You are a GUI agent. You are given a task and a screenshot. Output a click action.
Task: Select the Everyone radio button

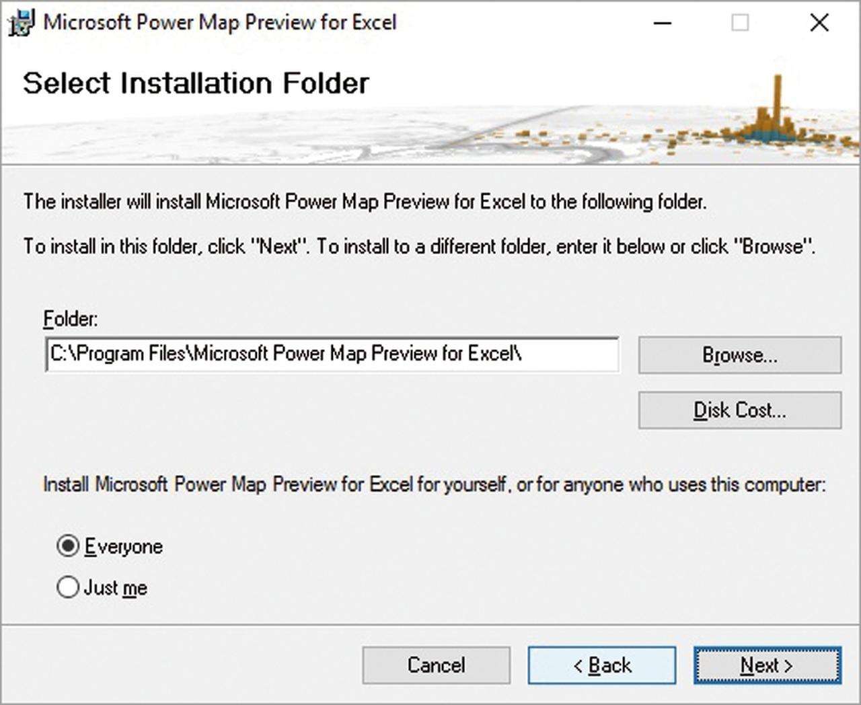(68, 546)
